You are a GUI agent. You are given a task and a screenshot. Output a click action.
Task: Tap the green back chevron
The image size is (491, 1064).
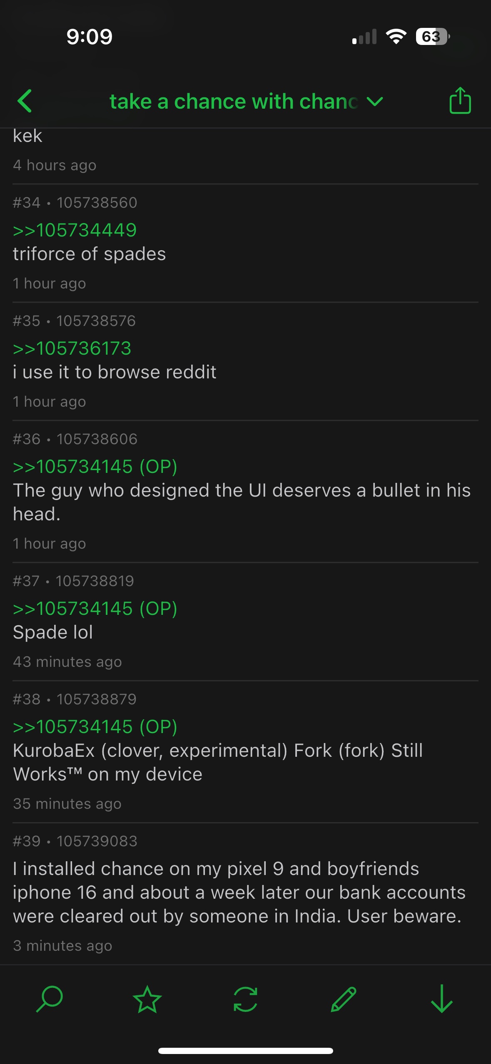point(25,101)
